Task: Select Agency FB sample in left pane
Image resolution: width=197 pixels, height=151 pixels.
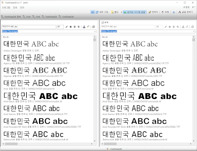Action: point(29,58)
